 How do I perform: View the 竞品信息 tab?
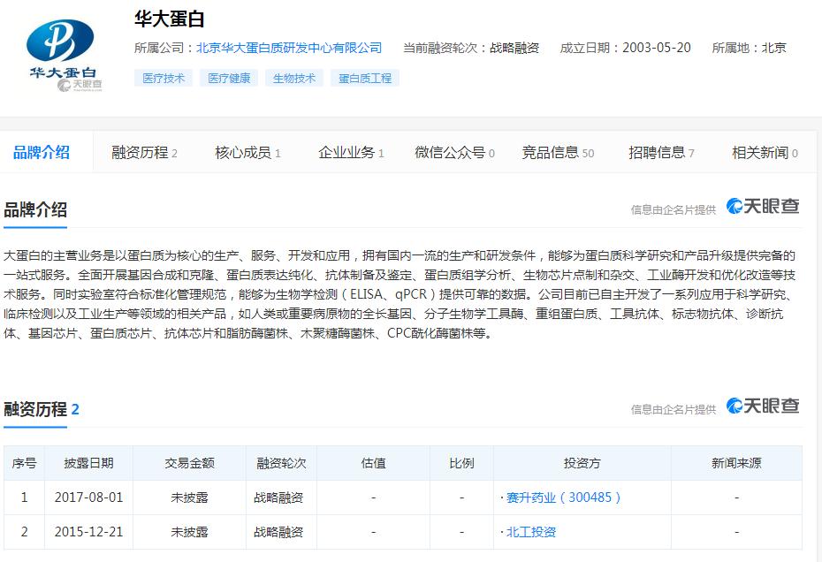coord(557,153)
